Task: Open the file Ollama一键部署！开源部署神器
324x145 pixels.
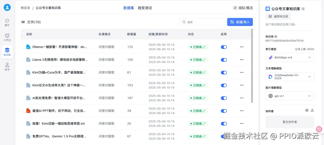Action: [x=60, y=47]
